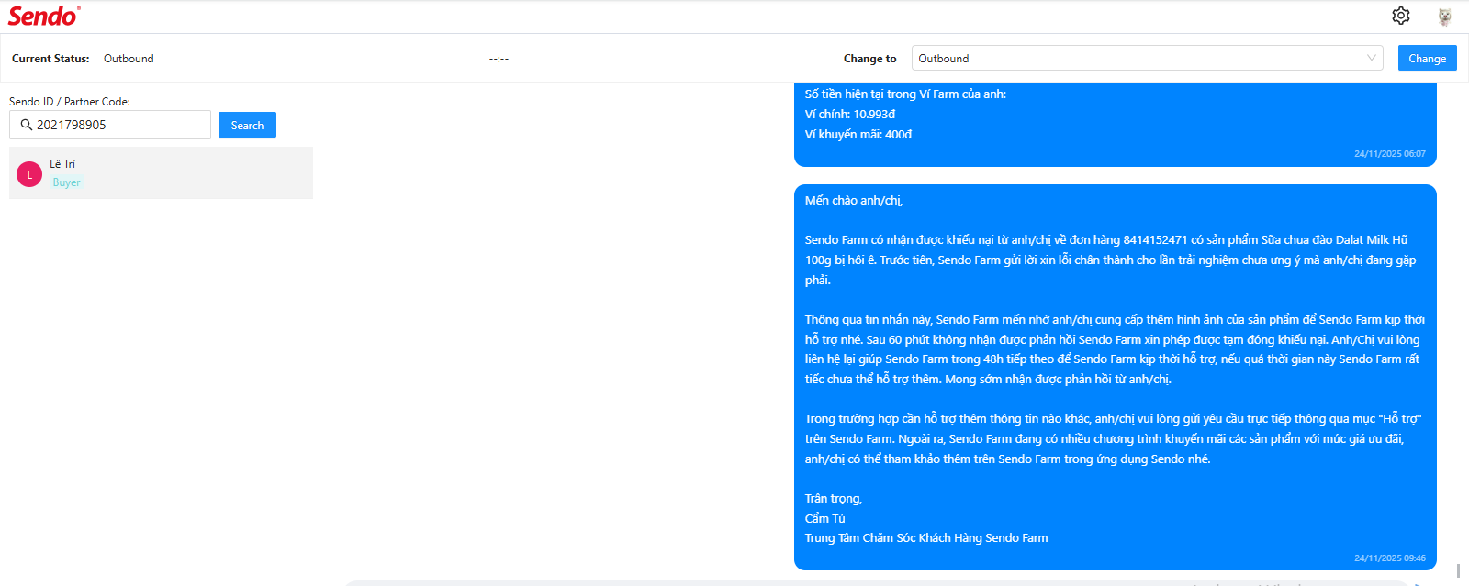Click the magnifier icon in search field

pos(27,125)
